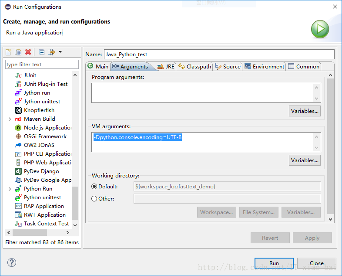Expand the Maven Build tree node

click(x=10, y=119)
